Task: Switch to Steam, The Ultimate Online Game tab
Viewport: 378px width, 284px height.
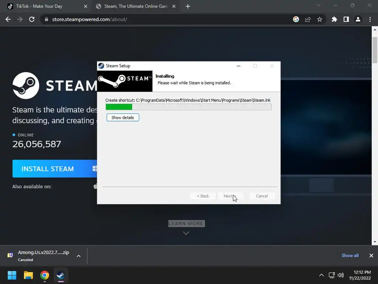Action: point(136,6)
